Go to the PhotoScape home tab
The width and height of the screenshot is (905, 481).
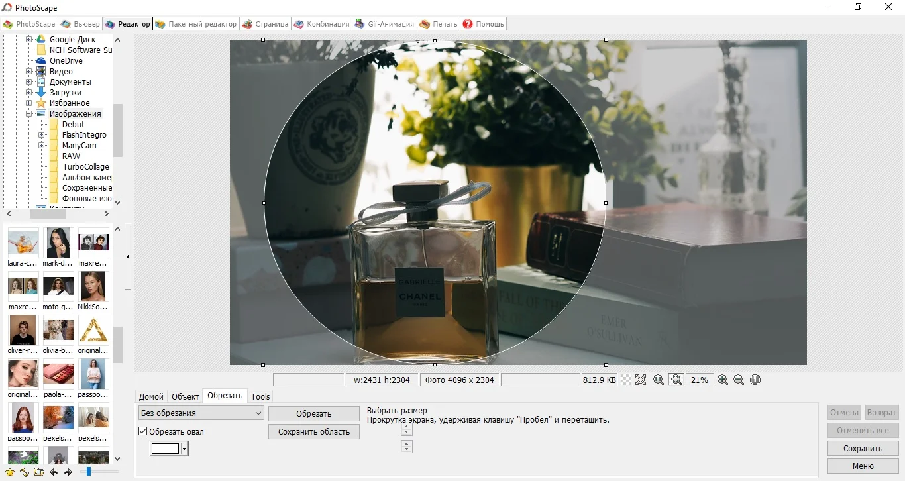tap(29, 24)
